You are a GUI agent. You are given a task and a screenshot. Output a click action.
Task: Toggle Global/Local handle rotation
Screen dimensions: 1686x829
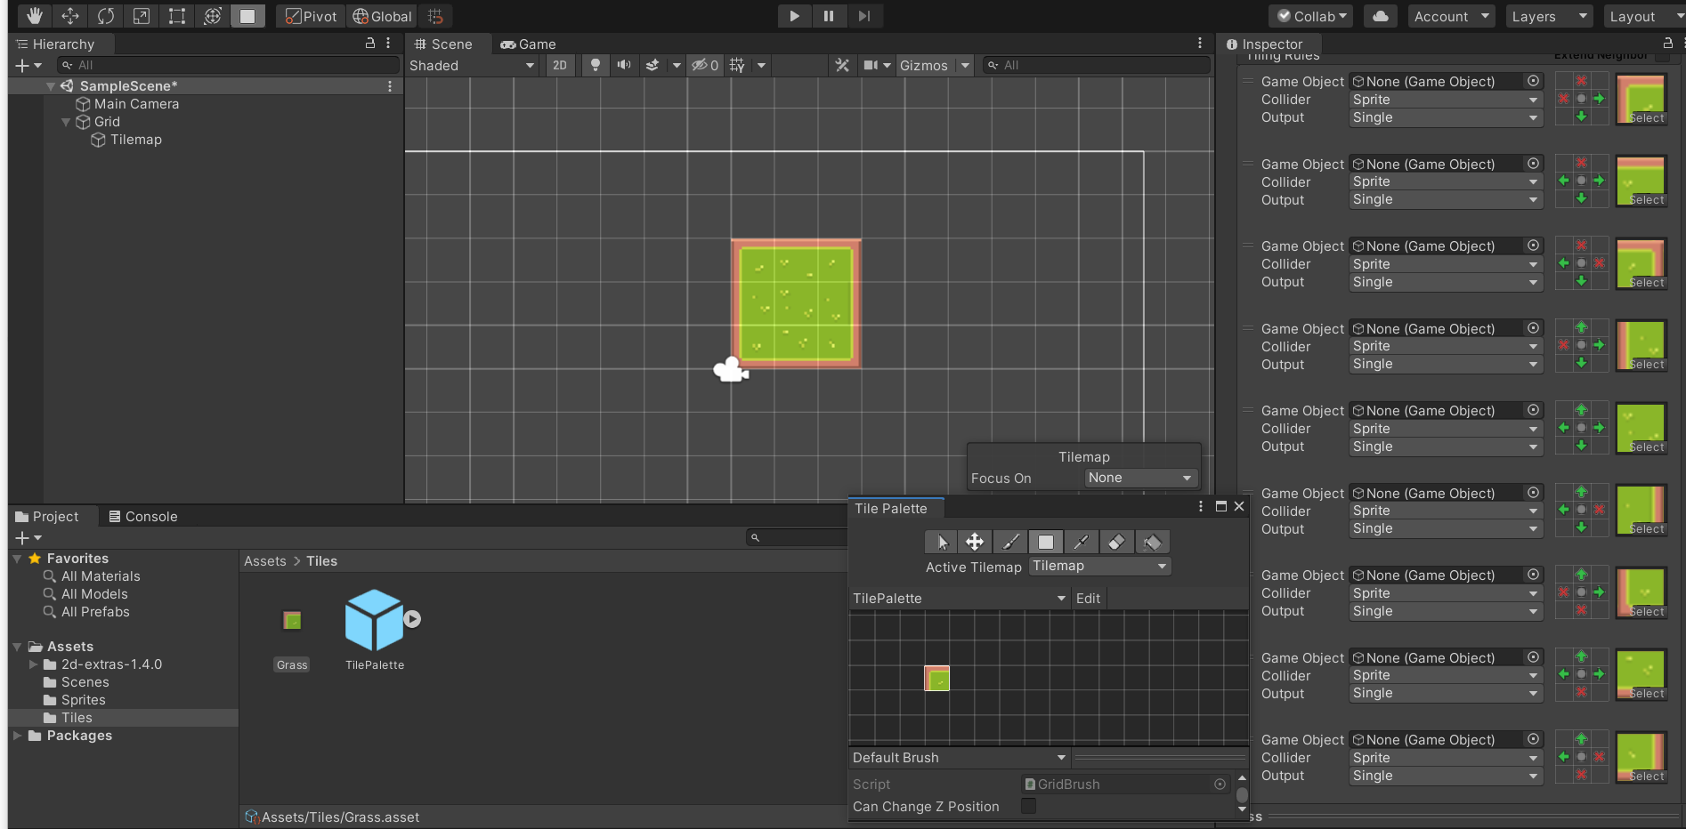[x=382, y=16]
